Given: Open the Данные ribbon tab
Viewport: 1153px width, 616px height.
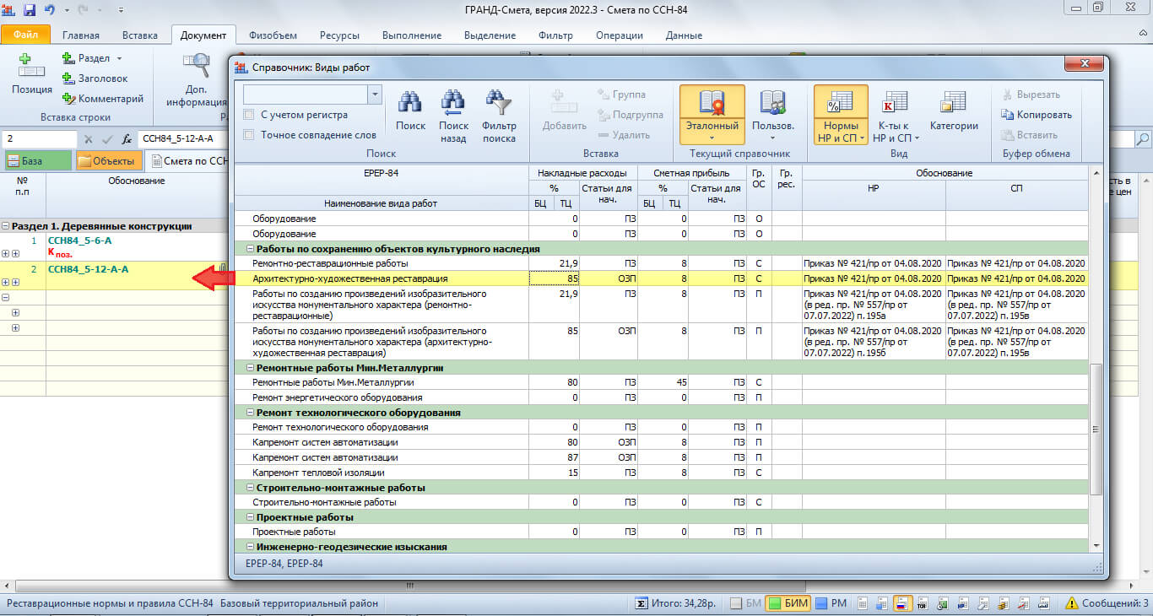Looking at the screenshot, I should [x=683, y=35].
